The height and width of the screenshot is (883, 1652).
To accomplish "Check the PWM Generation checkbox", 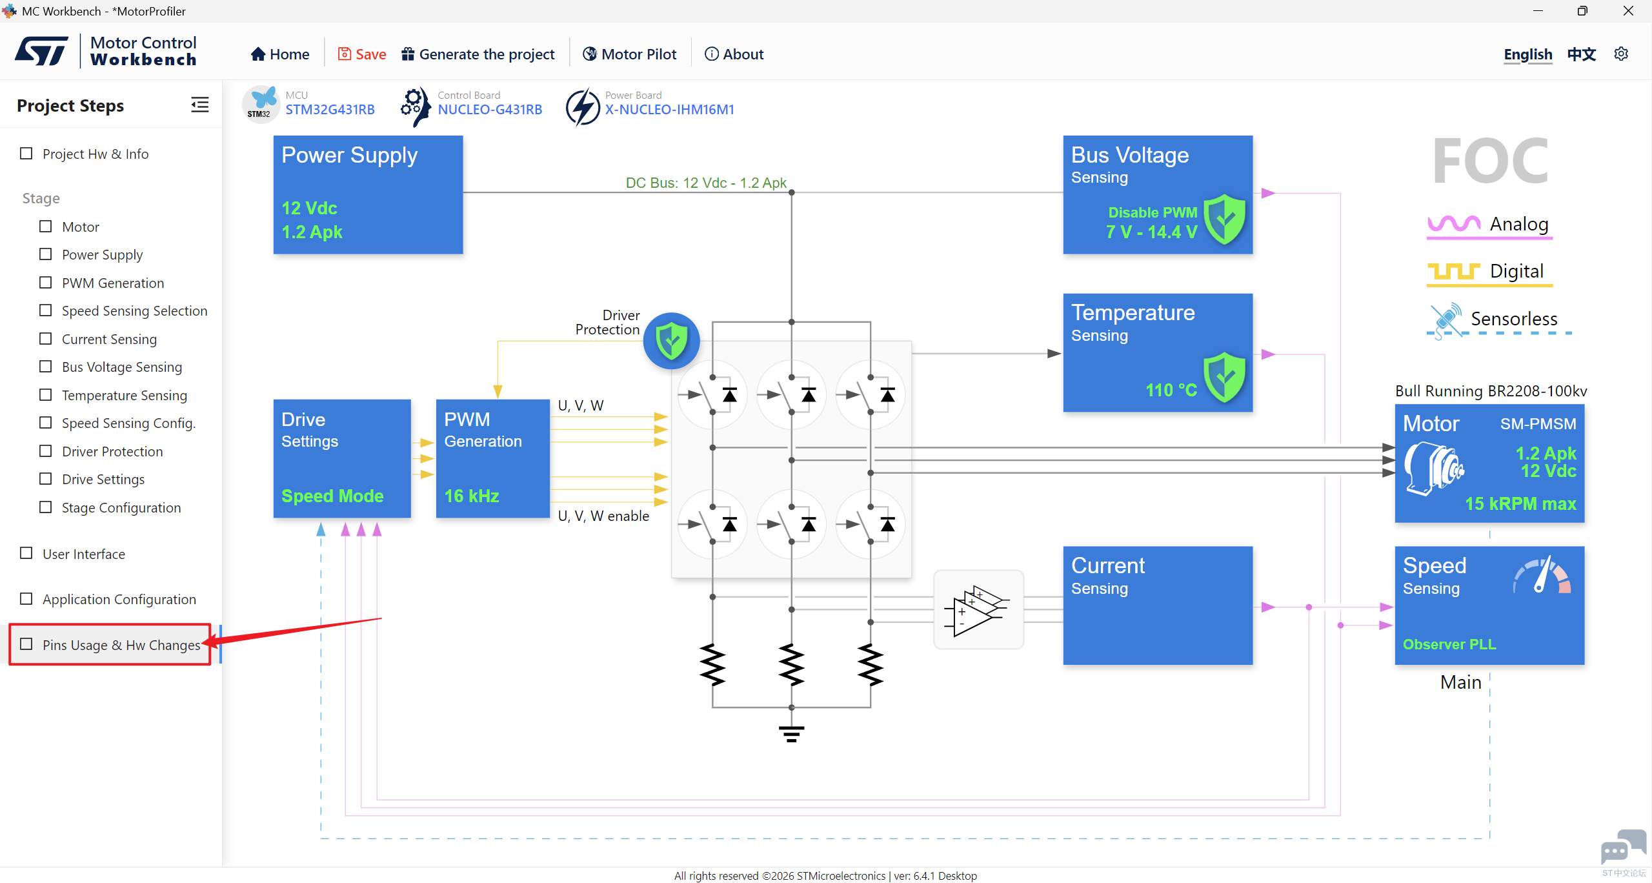I will [46, 283].
